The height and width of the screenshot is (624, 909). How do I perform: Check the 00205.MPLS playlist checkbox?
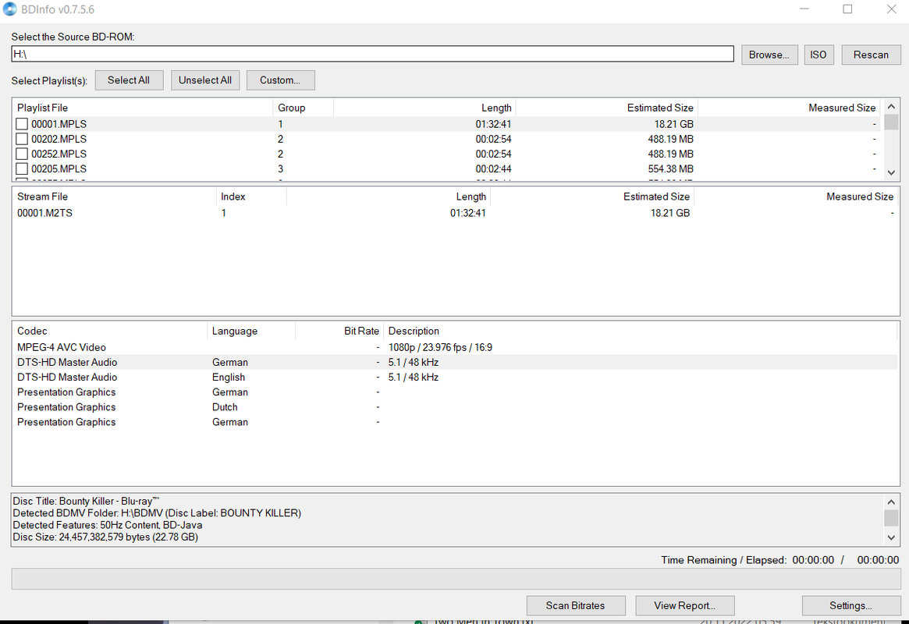pos(21,169)
